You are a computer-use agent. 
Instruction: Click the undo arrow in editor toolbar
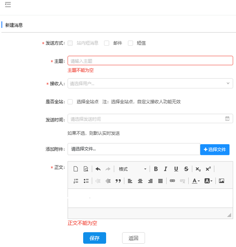98,169
